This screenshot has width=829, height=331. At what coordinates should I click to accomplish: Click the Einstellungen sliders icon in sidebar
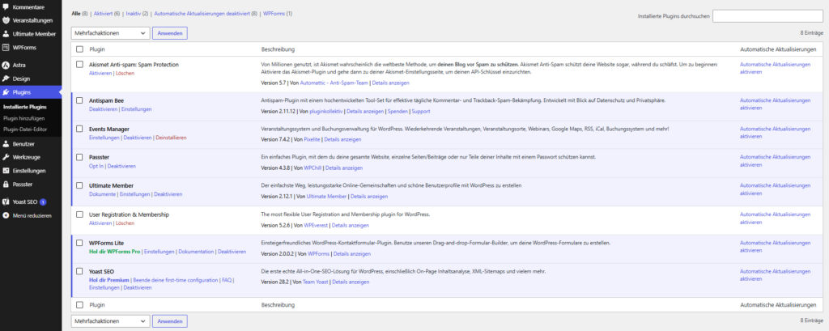[x=6, y=171]
